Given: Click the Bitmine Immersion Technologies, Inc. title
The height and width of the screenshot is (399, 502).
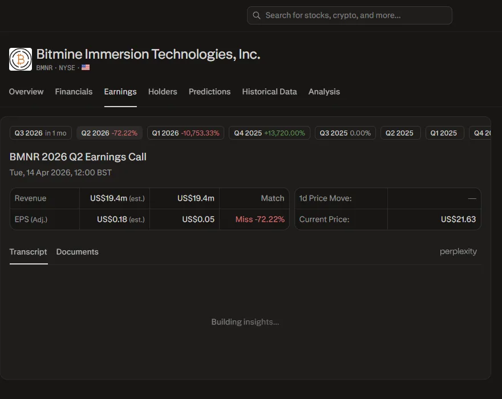Looking at the screenshot, I should pyautogui.click(x=148, y=54).
